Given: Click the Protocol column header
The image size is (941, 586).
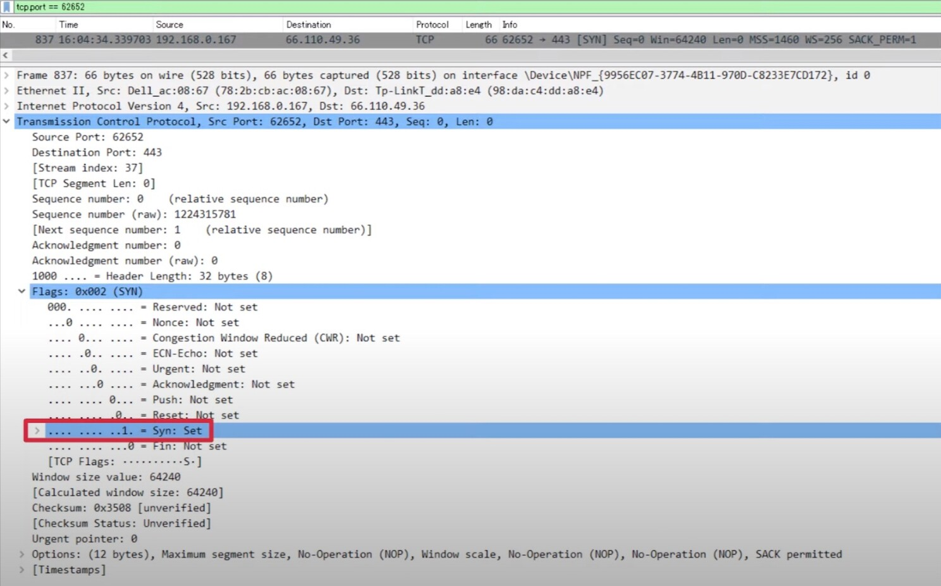Looking at the screenshot, I should pyautogui.click(x=432, y=25).
